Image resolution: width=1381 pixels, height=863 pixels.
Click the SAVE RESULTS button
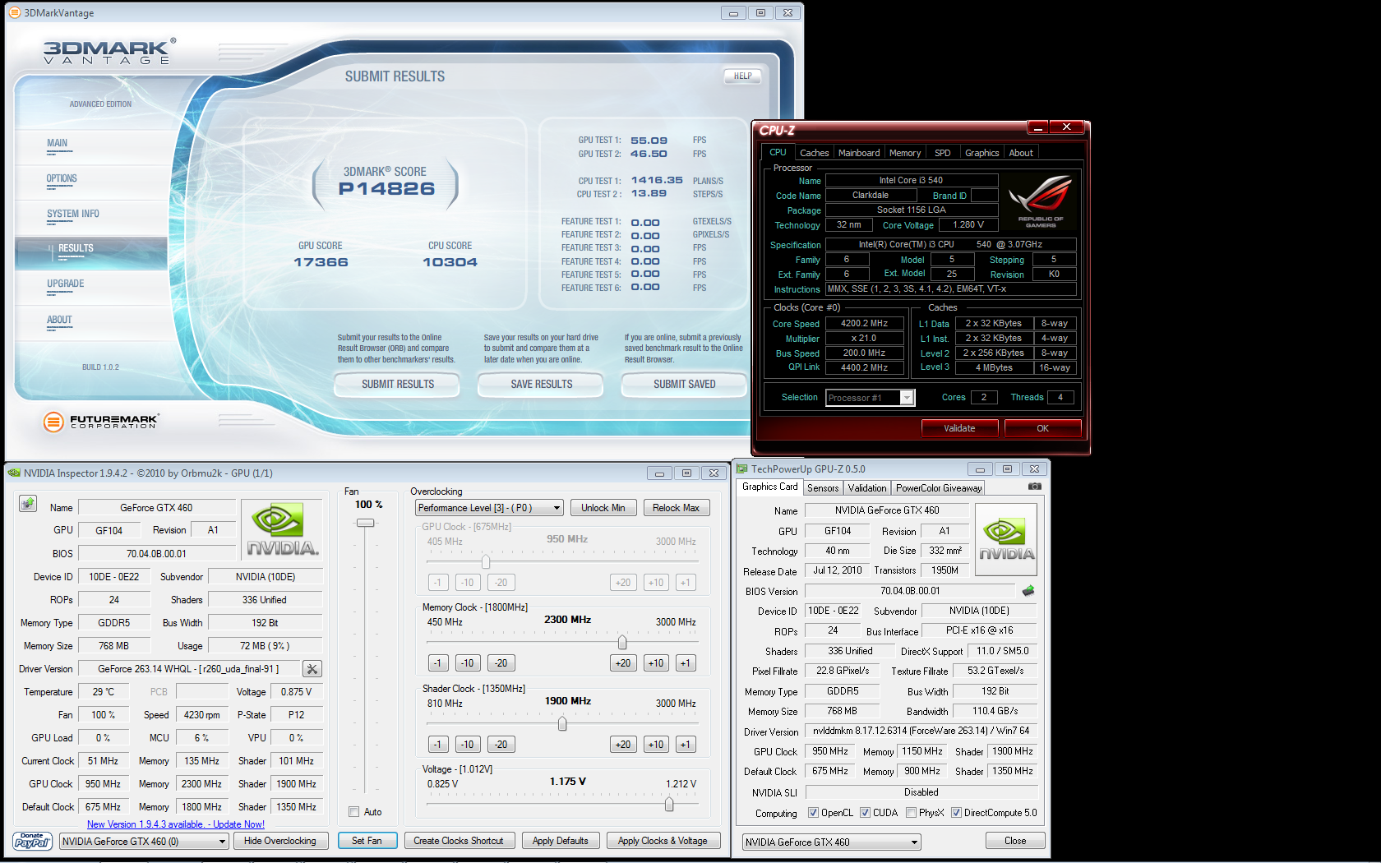(542, 384)
